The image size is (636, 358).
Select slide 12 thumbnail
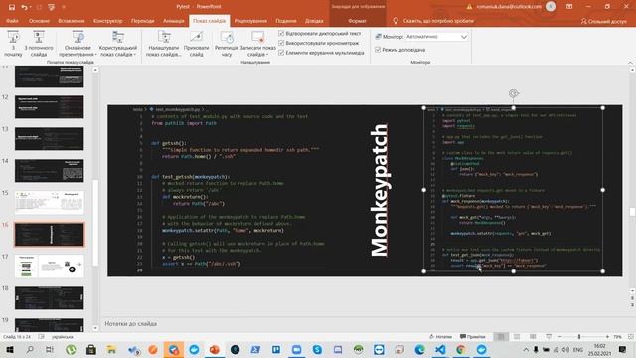[50, 107]
